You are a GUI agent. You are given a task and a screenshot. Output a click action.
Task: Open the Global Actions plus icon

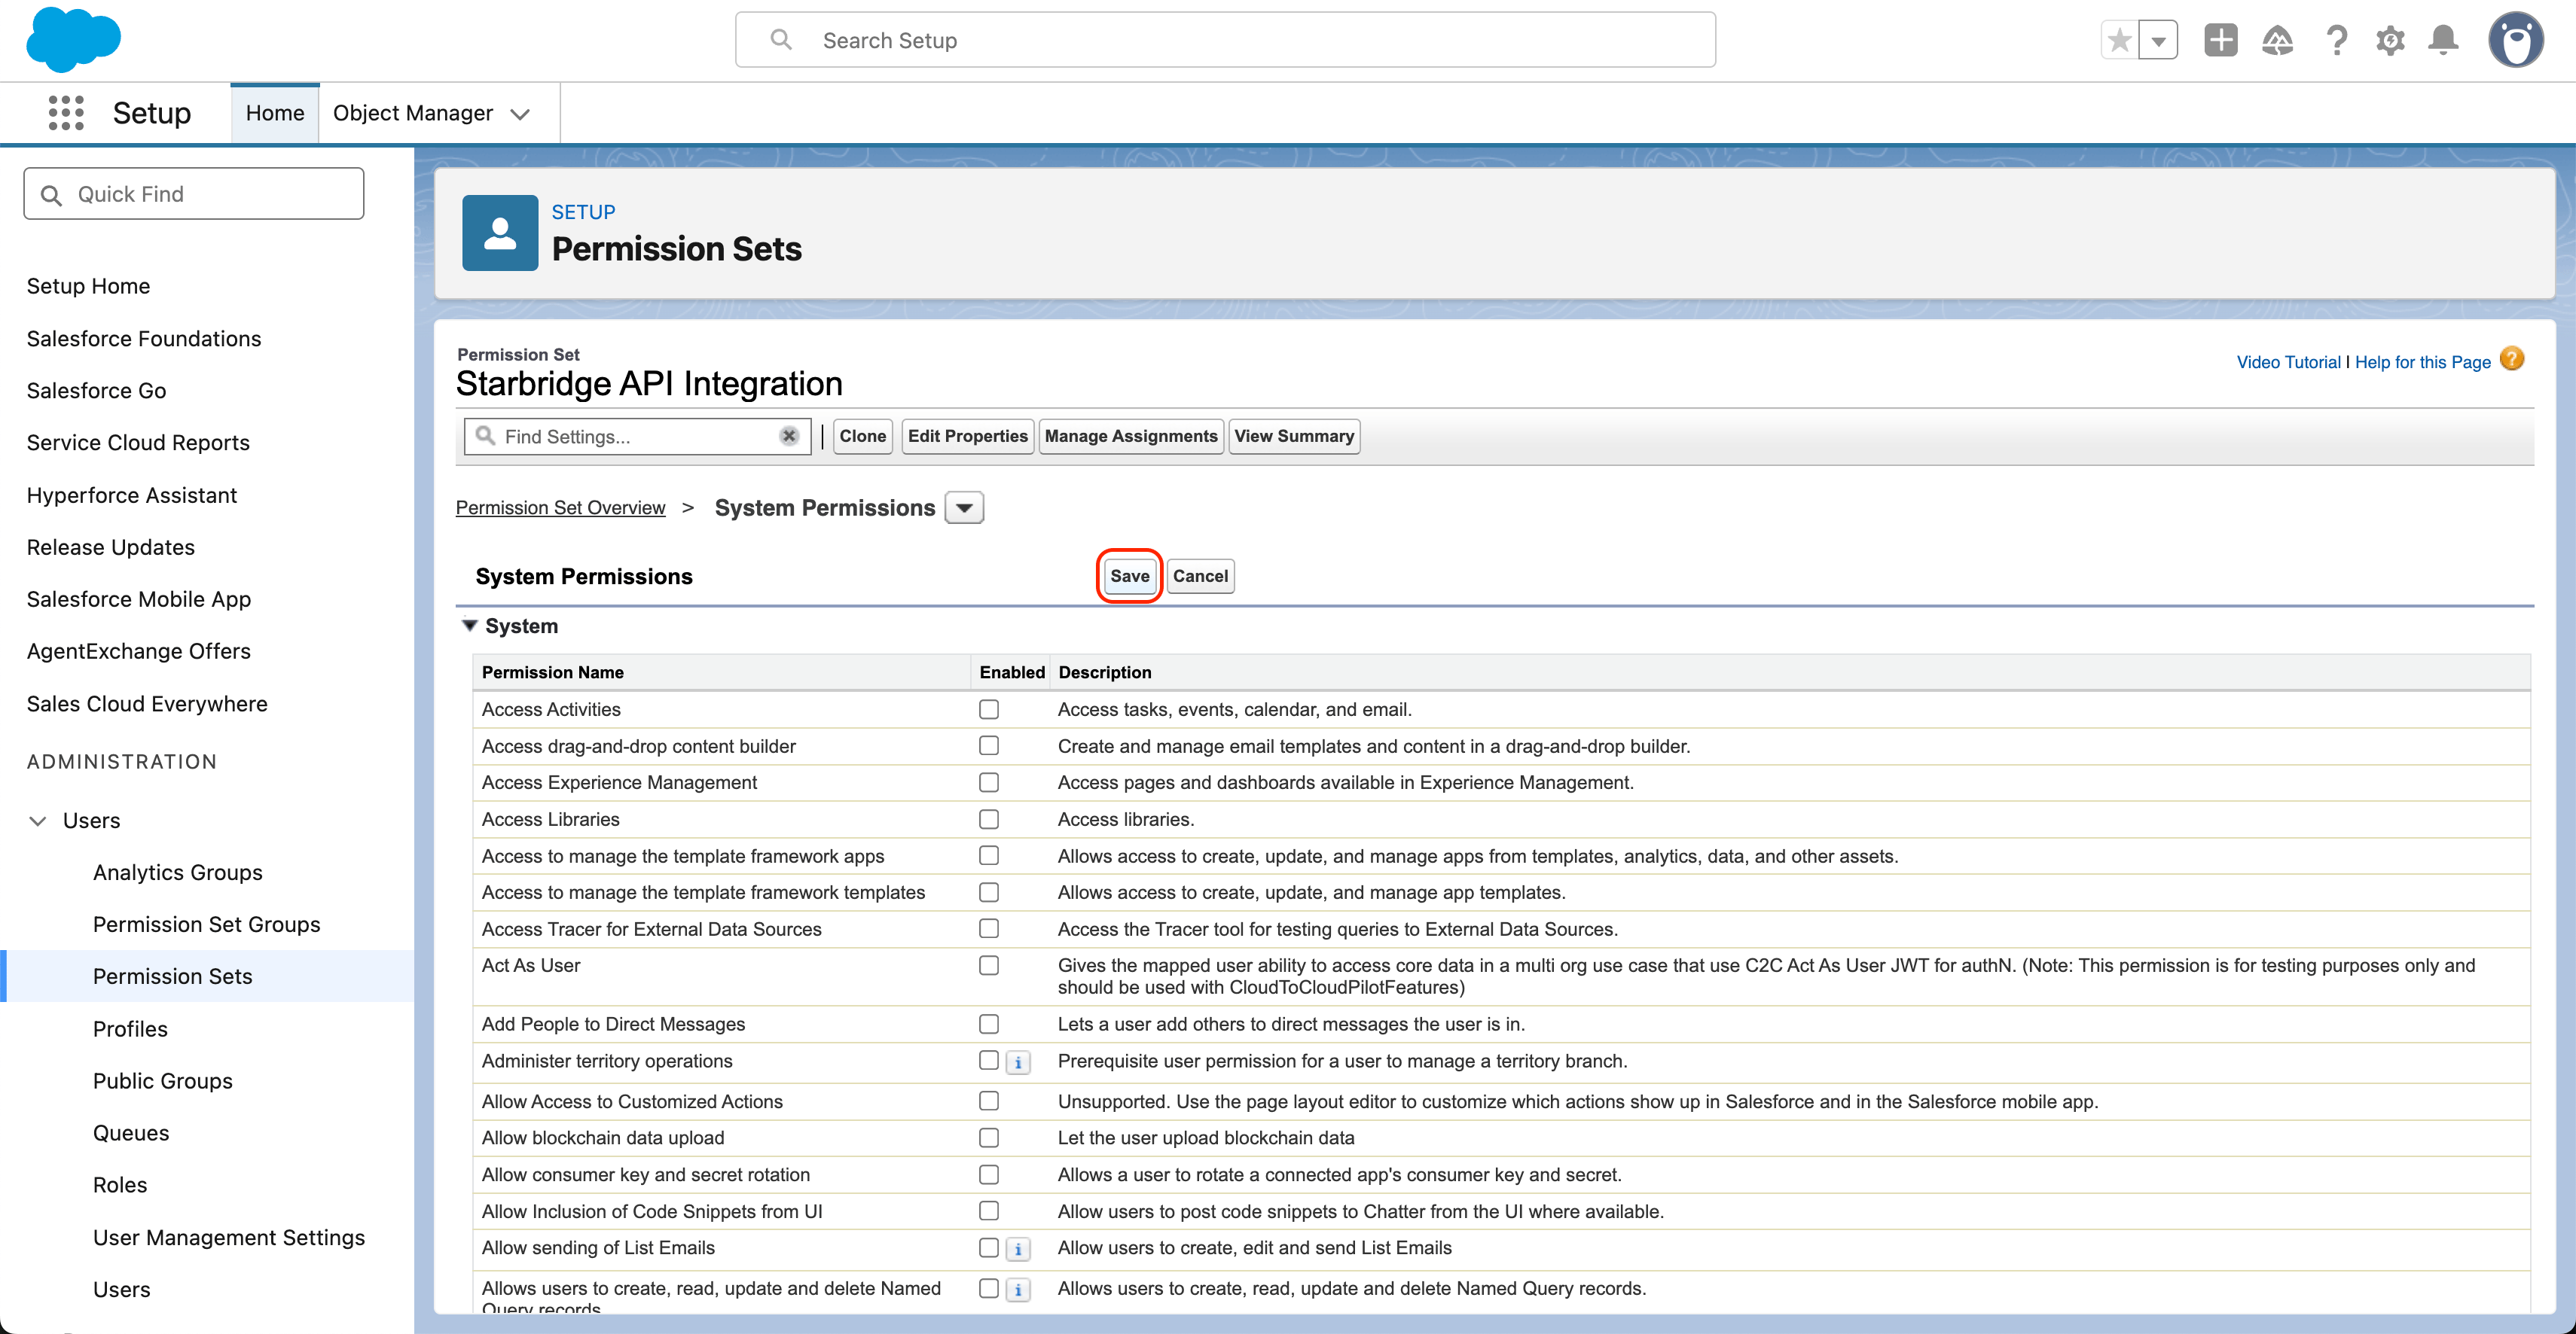point(2220,41)
